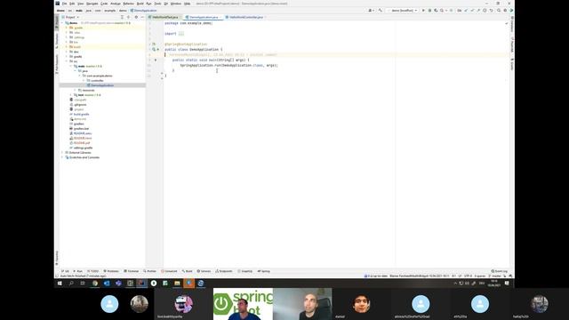The image size is (569, 320).
Task: Expand the folded import statements
Action: click(x=181, y=34)
